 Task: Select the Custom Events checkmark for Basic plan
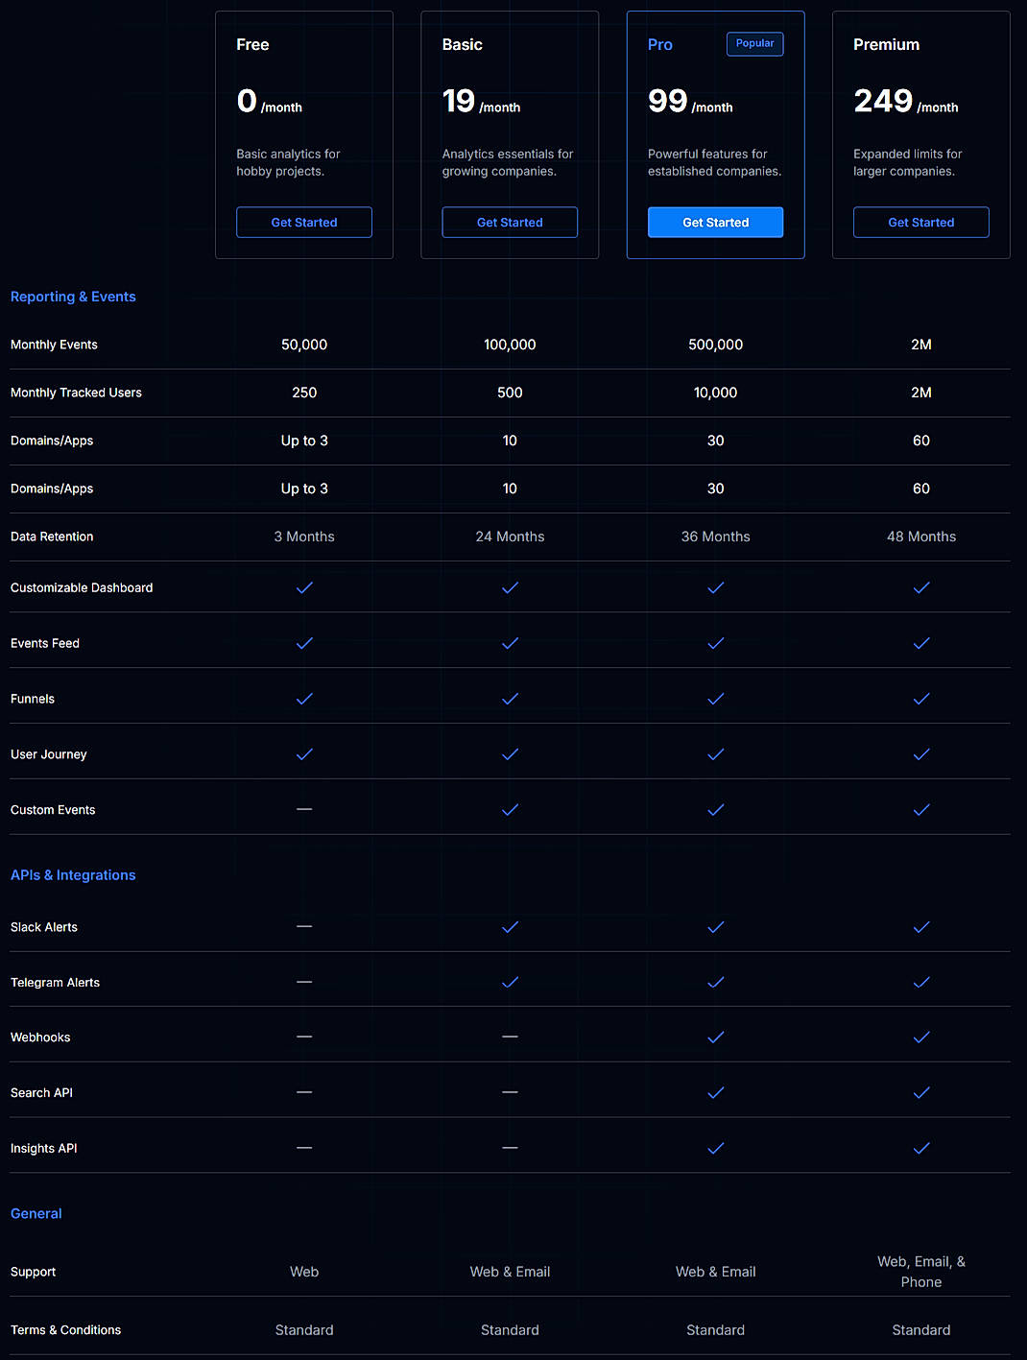click(510, 809)
